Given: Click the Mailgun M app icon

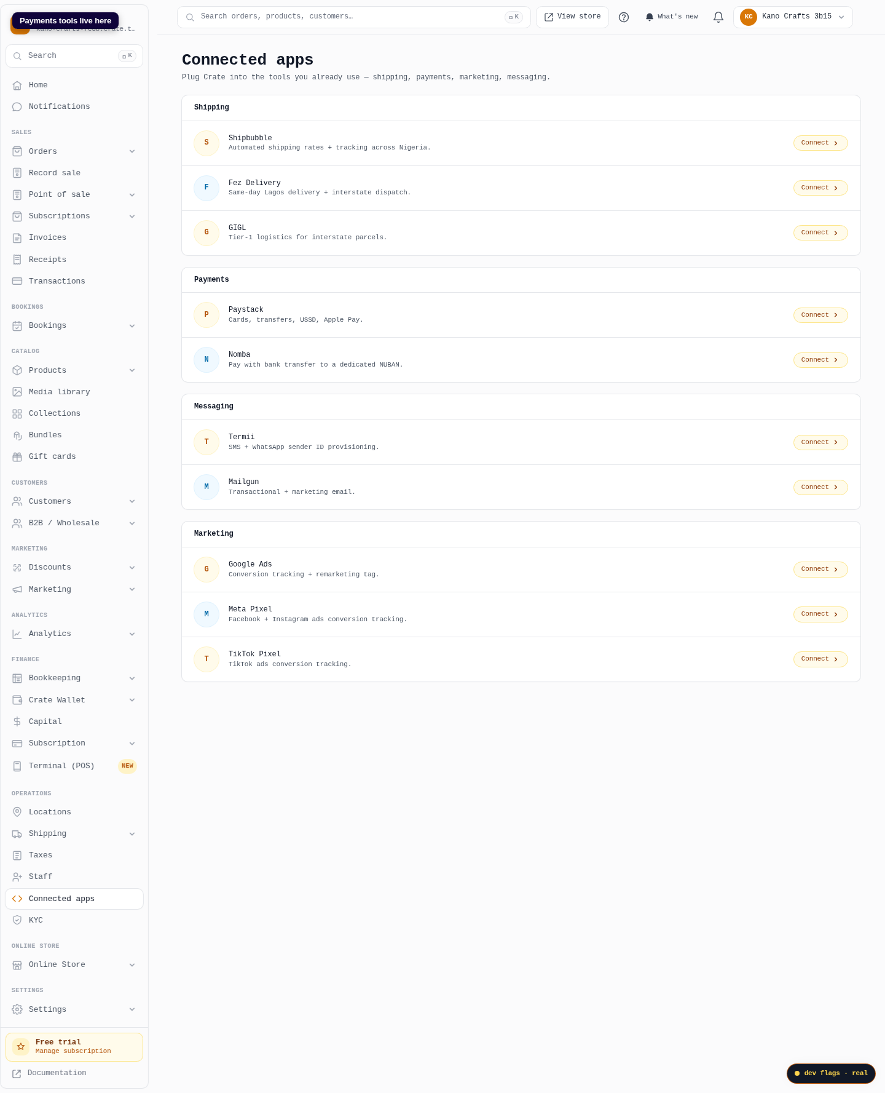Looking at the screenshot, I should tap(206, 487).
